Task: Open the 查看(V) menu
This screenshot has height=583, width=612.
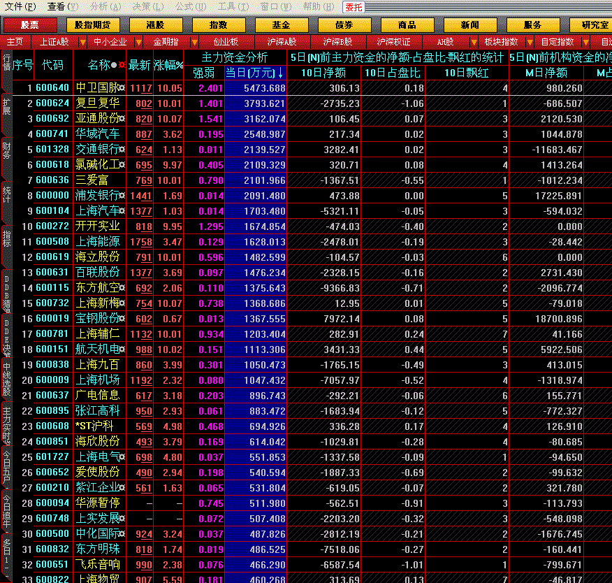Action: point(63,6)
